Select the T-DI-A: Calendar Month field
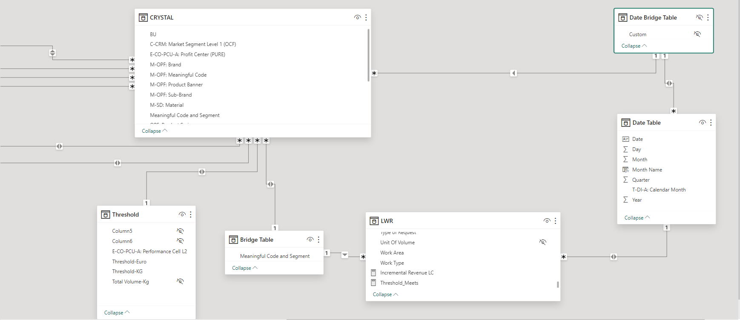740x320 pixels. pyautogui.click(x=659, y=190)
